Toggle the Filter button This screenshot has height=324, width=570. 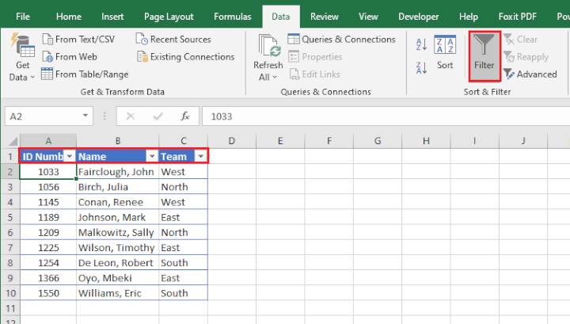pyautogui.click(x=484, y=55)
